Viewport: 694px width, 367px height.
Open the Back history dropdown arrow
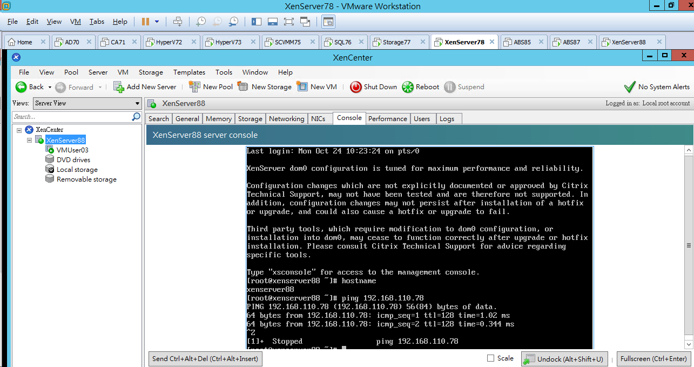50,87
